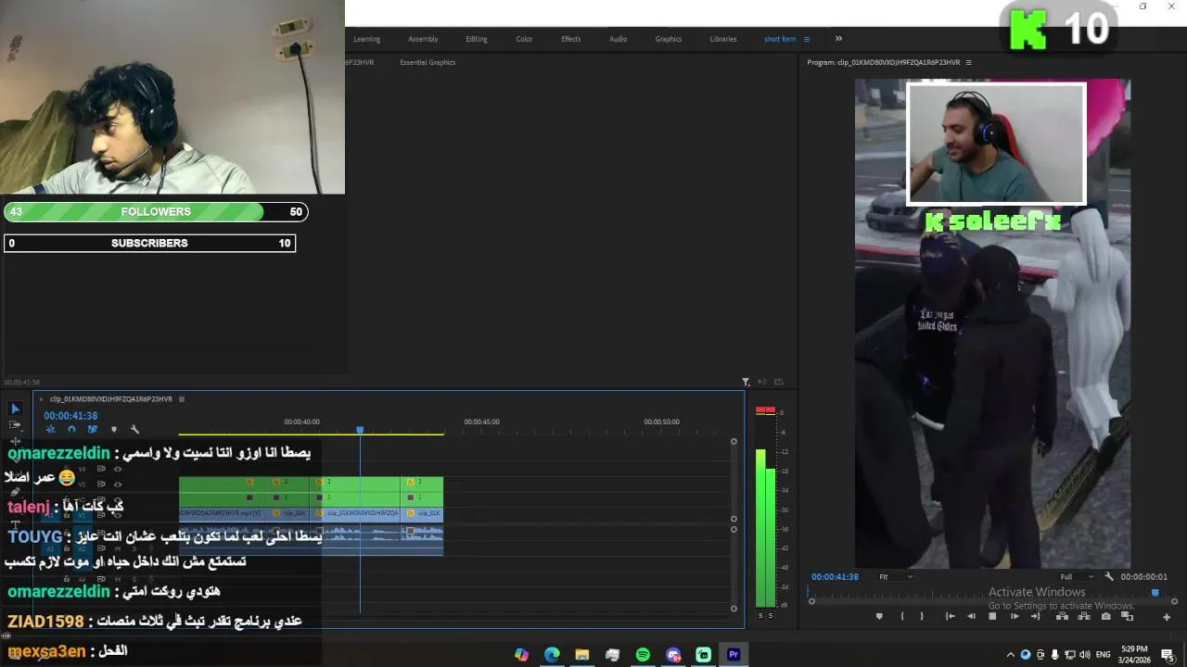Click the Lift button in Program monitor

1062,616
